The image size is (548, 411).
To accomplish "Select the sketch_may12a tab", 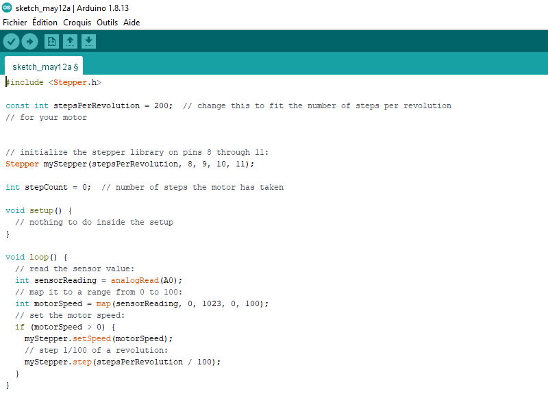I will [x=44, y=66].
